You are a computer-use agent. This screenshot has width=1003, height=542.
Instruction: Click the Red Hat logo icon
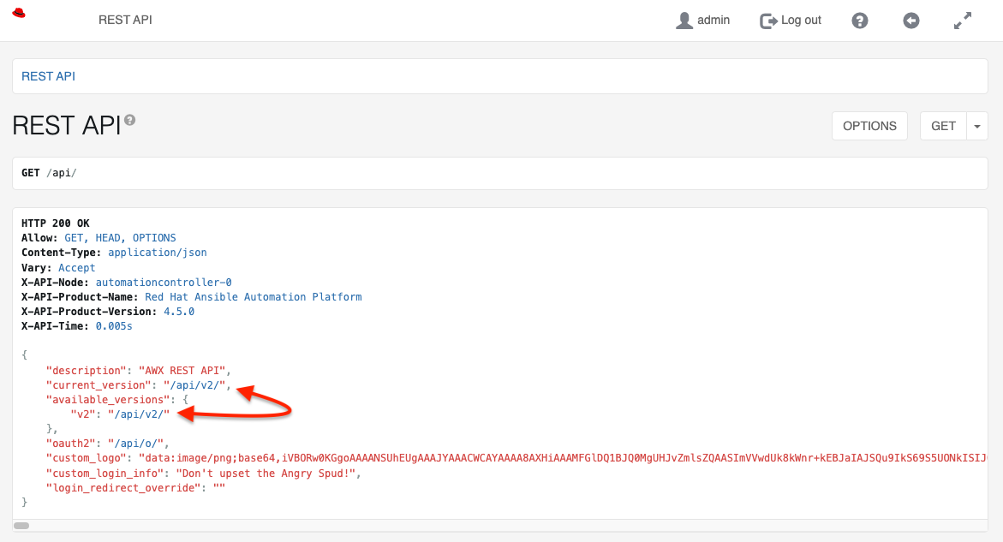19,14
